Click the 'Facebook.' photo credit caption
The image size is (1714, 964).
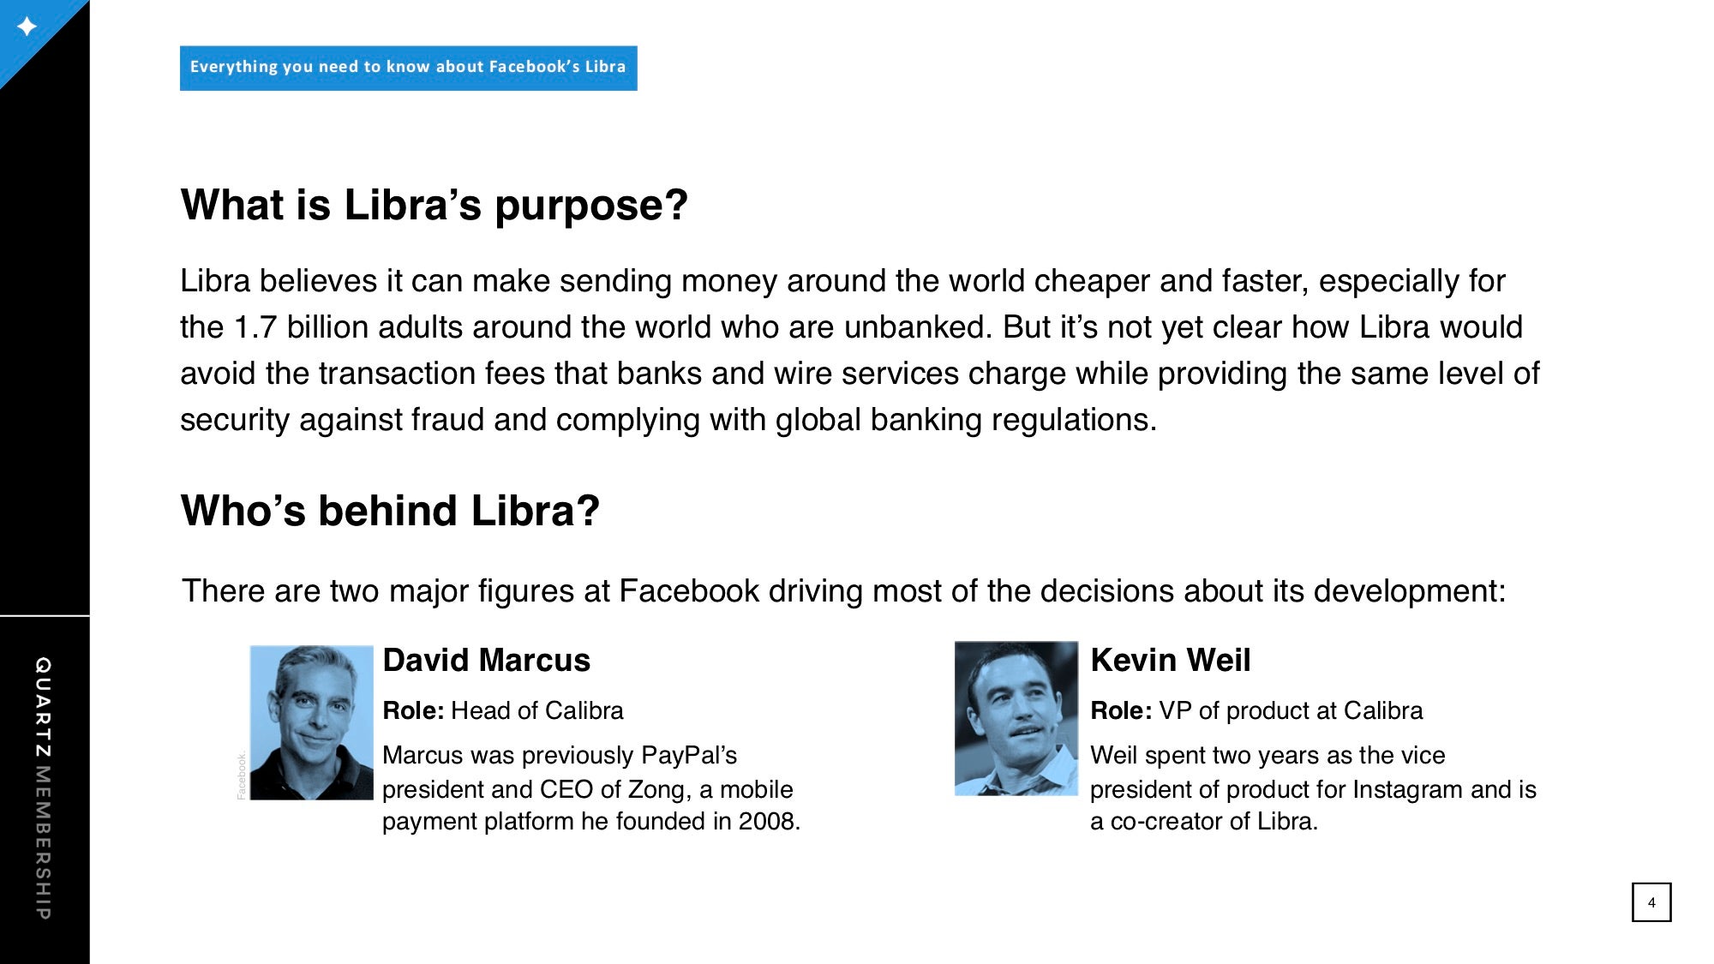(242, 775)
